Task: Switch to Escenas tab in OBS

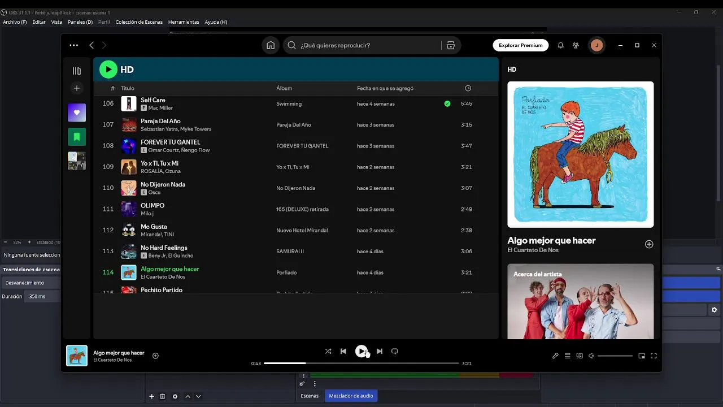Action: click(x=310, y=396)
